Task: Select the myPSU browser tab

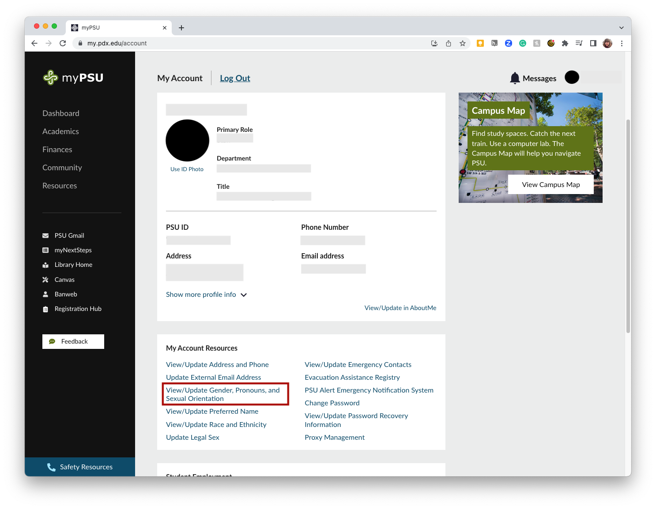Action: (119, 28)
